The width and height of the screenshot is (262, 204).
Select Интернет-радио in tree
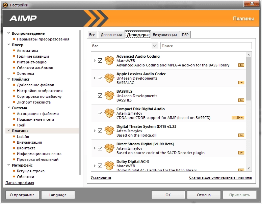(x=32, y=62)
